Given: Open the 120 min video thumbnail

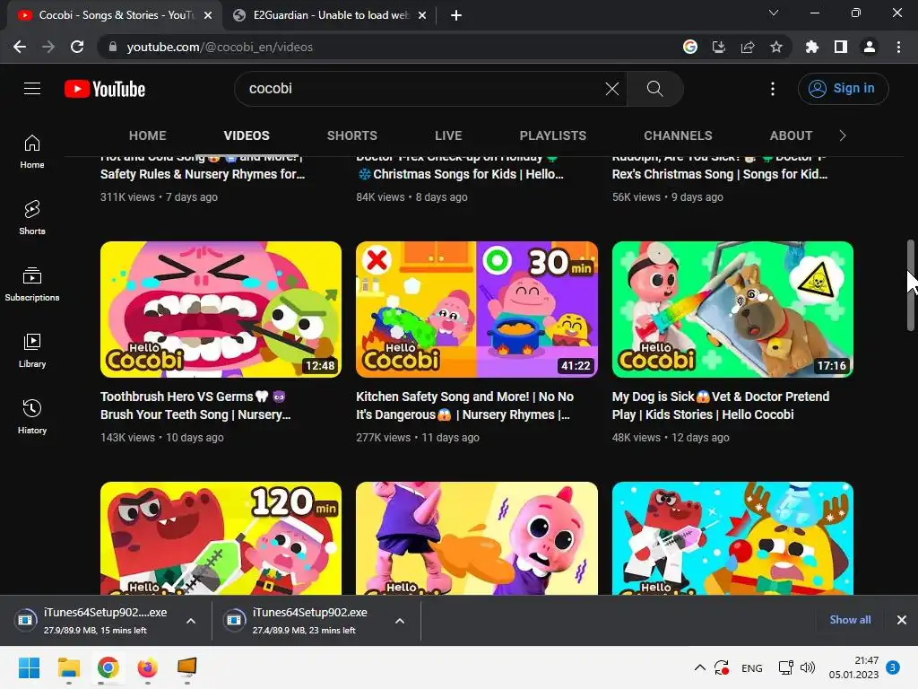Looking at the screenshot, I should pos(221,538).
